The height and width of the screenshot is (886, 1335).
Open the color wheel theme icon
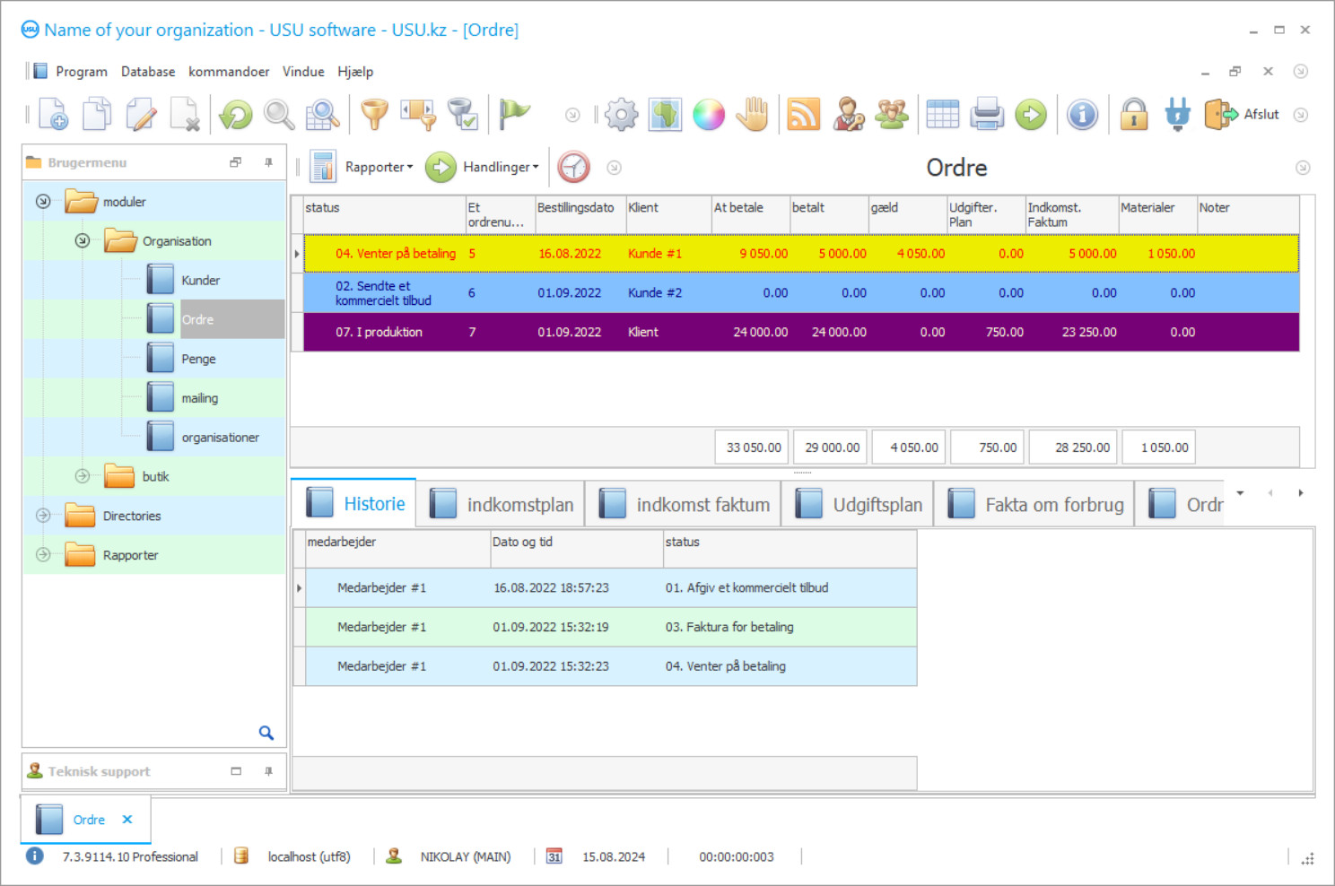tap(708, 115)
